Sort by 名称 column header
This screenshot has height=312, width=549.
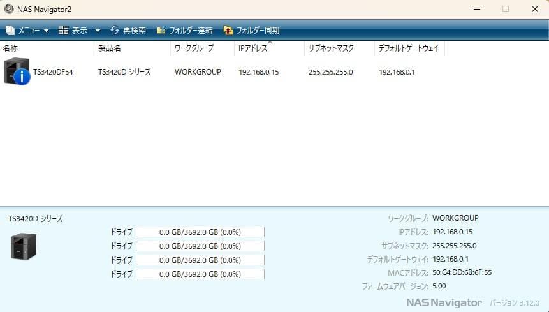10,48
